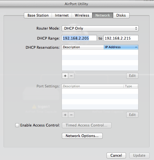This screenshot has width=154, height=160.
Task: Click the Update button
Action: point(139,155)
